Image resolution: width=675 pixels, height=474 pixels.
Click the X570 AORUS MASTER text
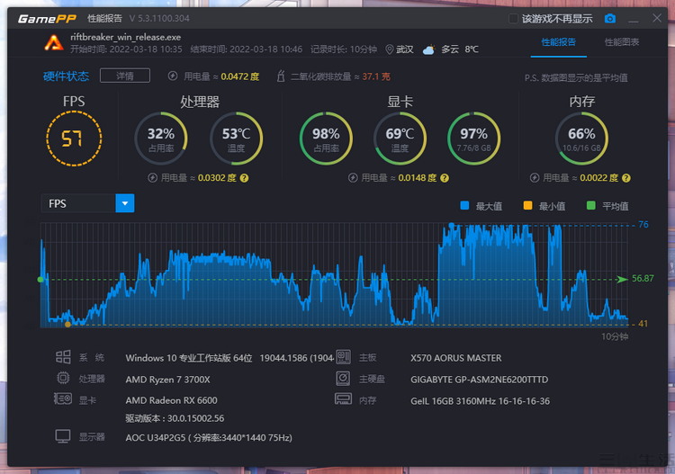click(x=456, y=358)
